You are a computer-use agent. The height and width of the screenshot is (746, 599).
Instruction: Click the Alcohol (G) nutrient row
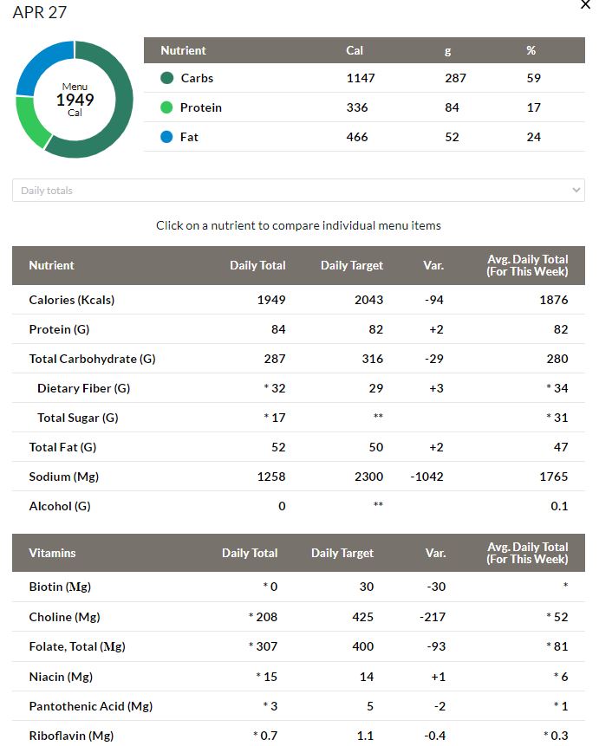[298, 506]
